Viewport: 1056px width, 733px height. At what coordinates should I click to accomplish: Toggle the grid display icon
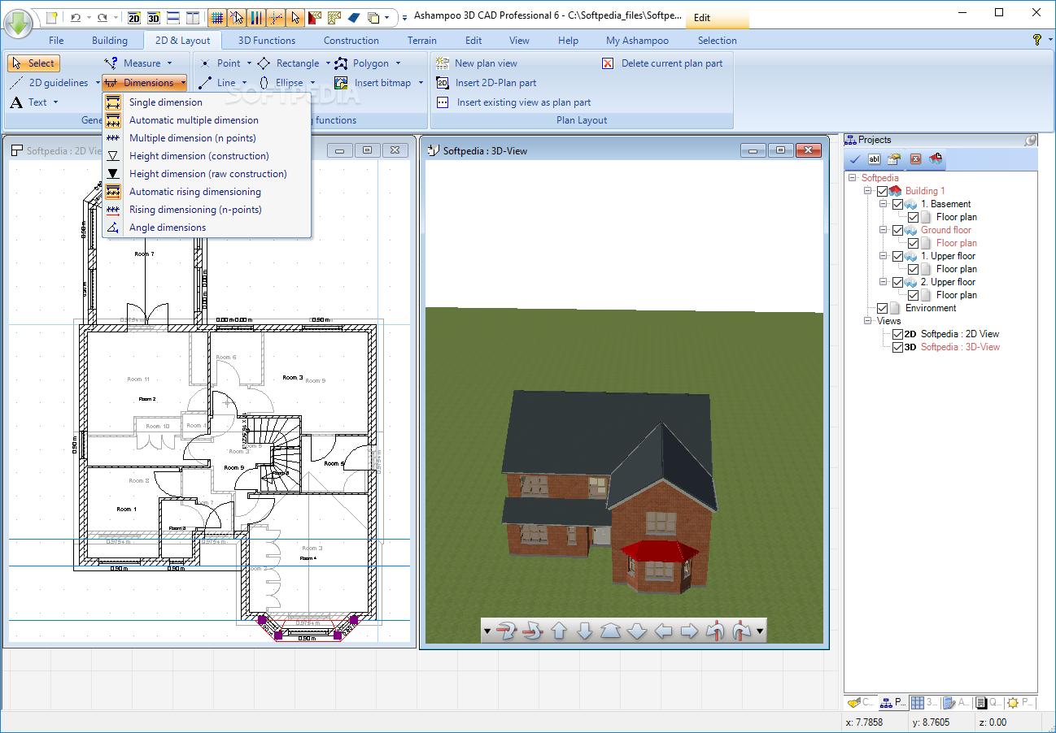pos(217,17)
